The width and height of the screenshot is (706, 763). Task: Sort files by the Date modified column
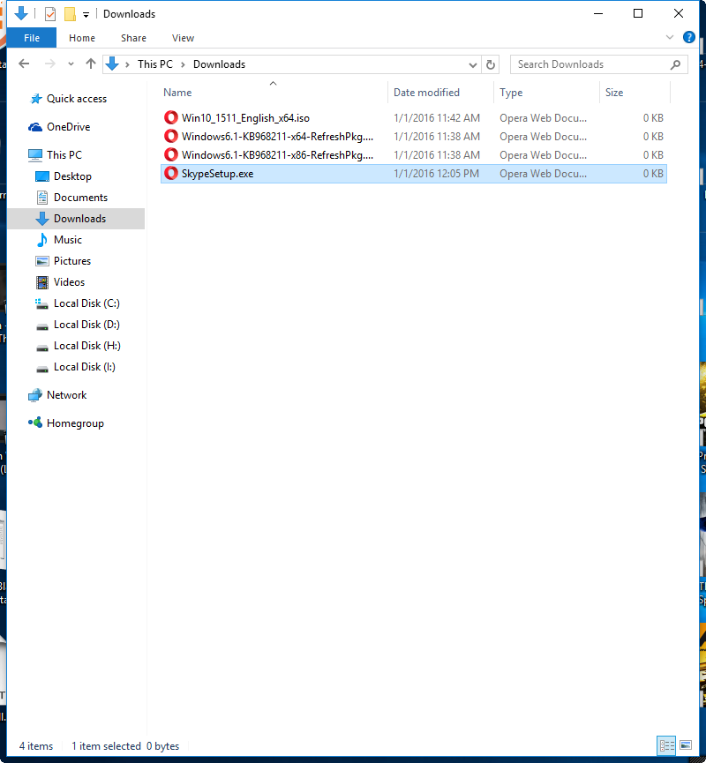tap(440, 93)
